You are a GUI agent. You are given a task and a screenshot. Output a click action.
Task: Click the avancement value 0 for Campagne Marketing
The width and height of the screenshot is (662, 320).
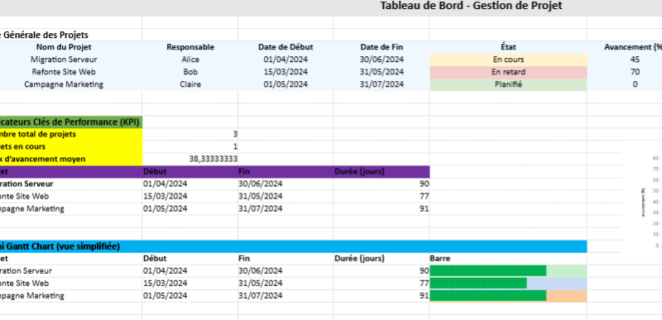pyautogui.click(x=635, y=84)
